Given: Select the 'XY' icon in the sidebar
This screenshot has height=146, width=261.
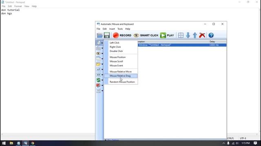Looking at the screenshot, I should (x=98, y=75).
